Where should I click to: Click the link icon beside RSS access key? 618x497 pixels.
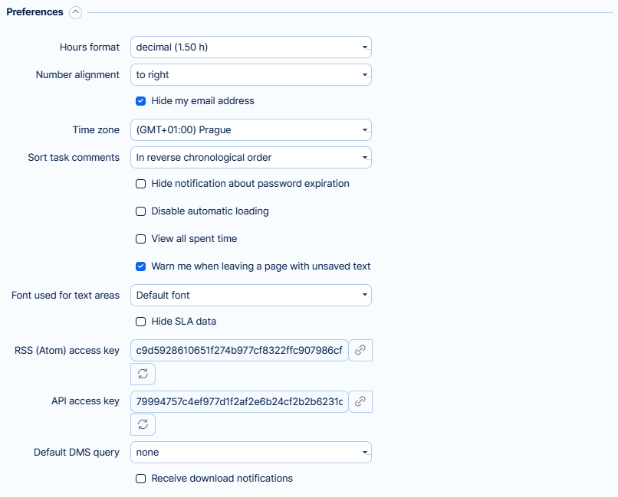360,350
